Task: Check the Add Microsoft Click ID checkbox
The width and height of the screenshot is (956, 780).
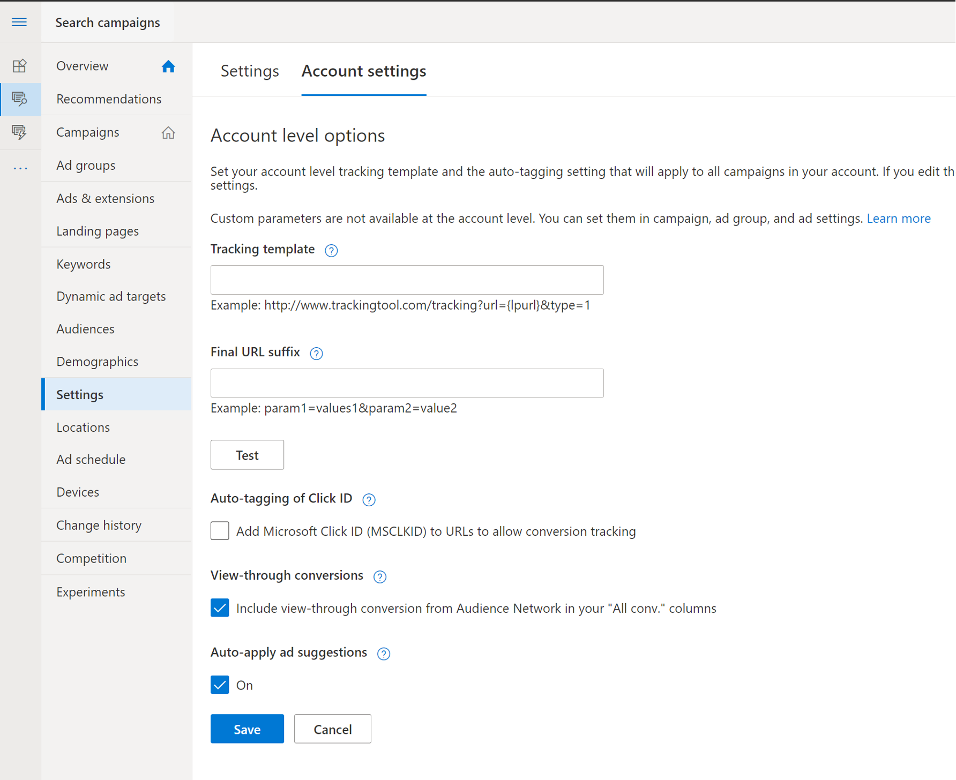Action: pos(220,531)
